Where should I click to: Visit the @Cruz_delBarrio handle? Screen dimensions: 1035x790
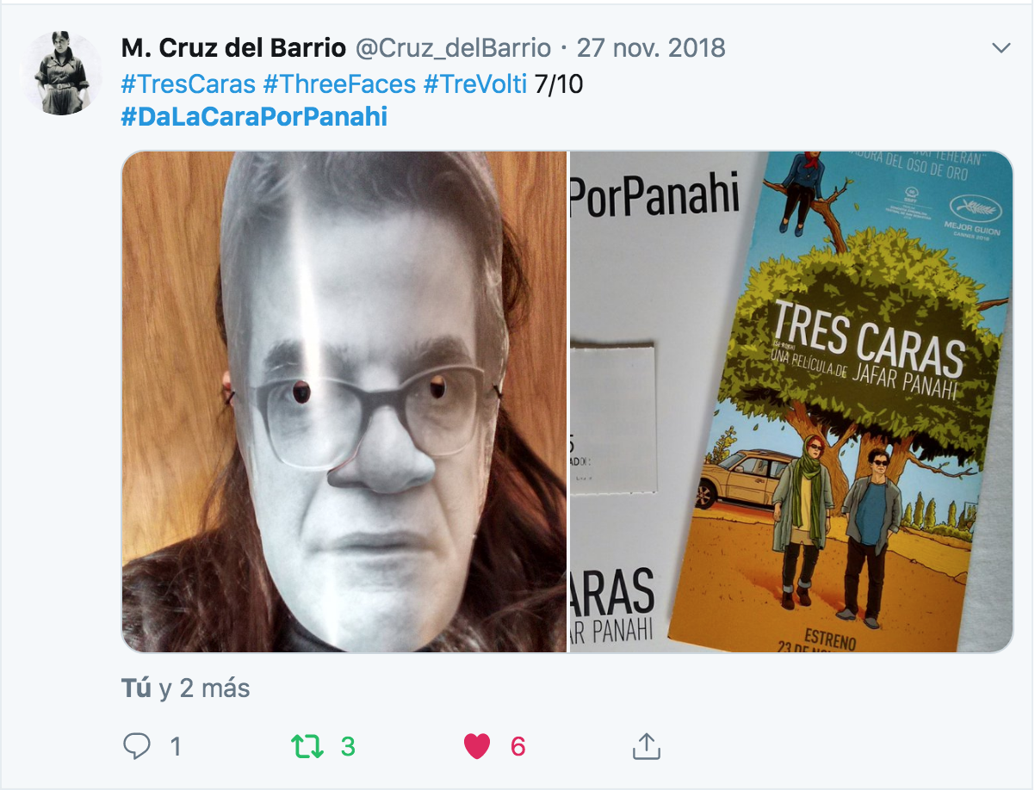click(453, 47)
